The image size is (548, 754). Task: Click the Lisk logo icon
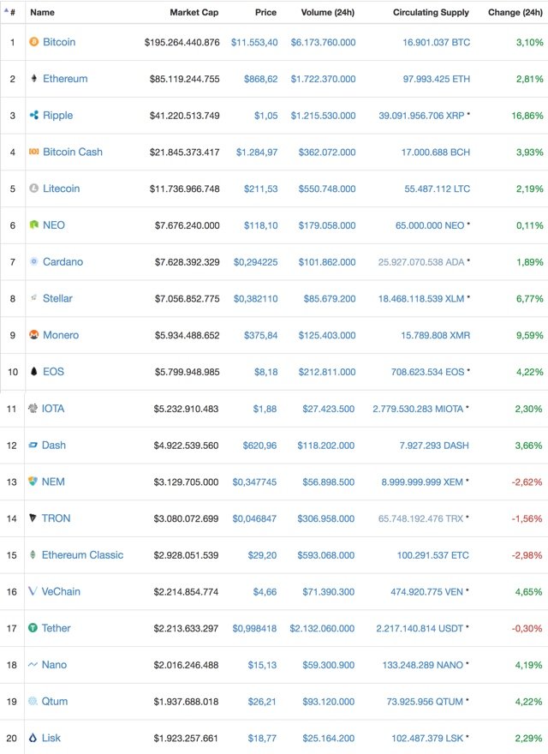coord(33,737)
